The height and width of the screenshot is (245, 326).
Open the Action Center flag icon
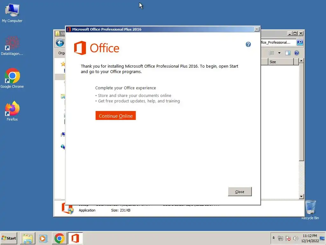288,238
